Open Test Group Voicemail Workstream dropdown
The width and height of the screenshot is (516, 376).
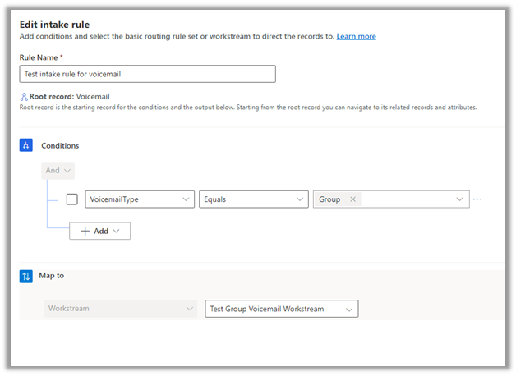pos(281,310)
